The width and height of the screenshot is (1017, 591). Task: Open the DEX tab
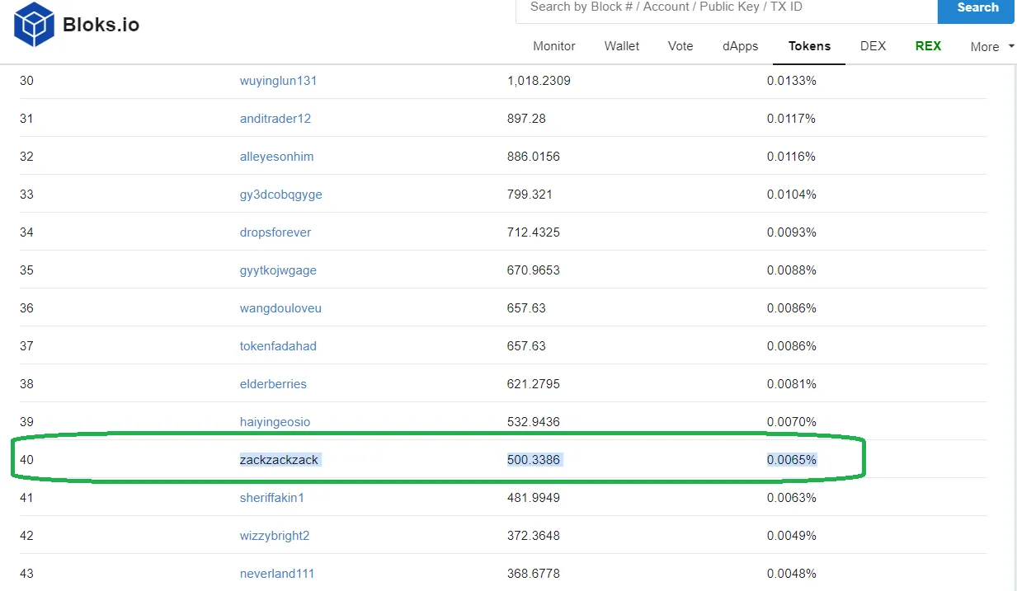pyautogui.click(x=873, y=46)
